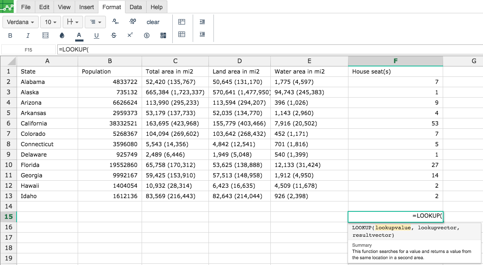This screenshot has width=483, height=265.
Task: Toggle underline formatting
Action: click(x=96, y=35)
